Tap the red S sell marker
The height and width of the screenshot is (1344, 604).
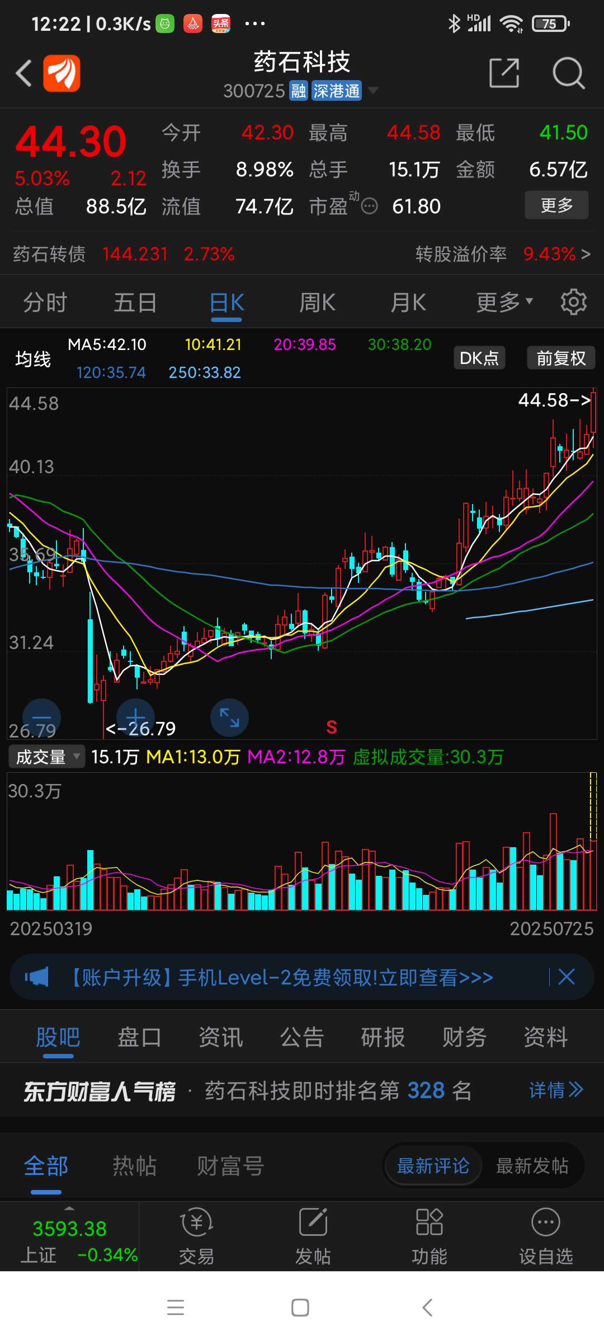[332, 727]
